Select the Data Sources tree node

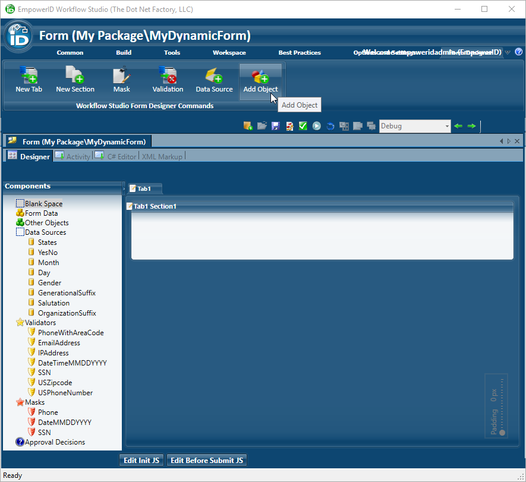click(45, 232)
